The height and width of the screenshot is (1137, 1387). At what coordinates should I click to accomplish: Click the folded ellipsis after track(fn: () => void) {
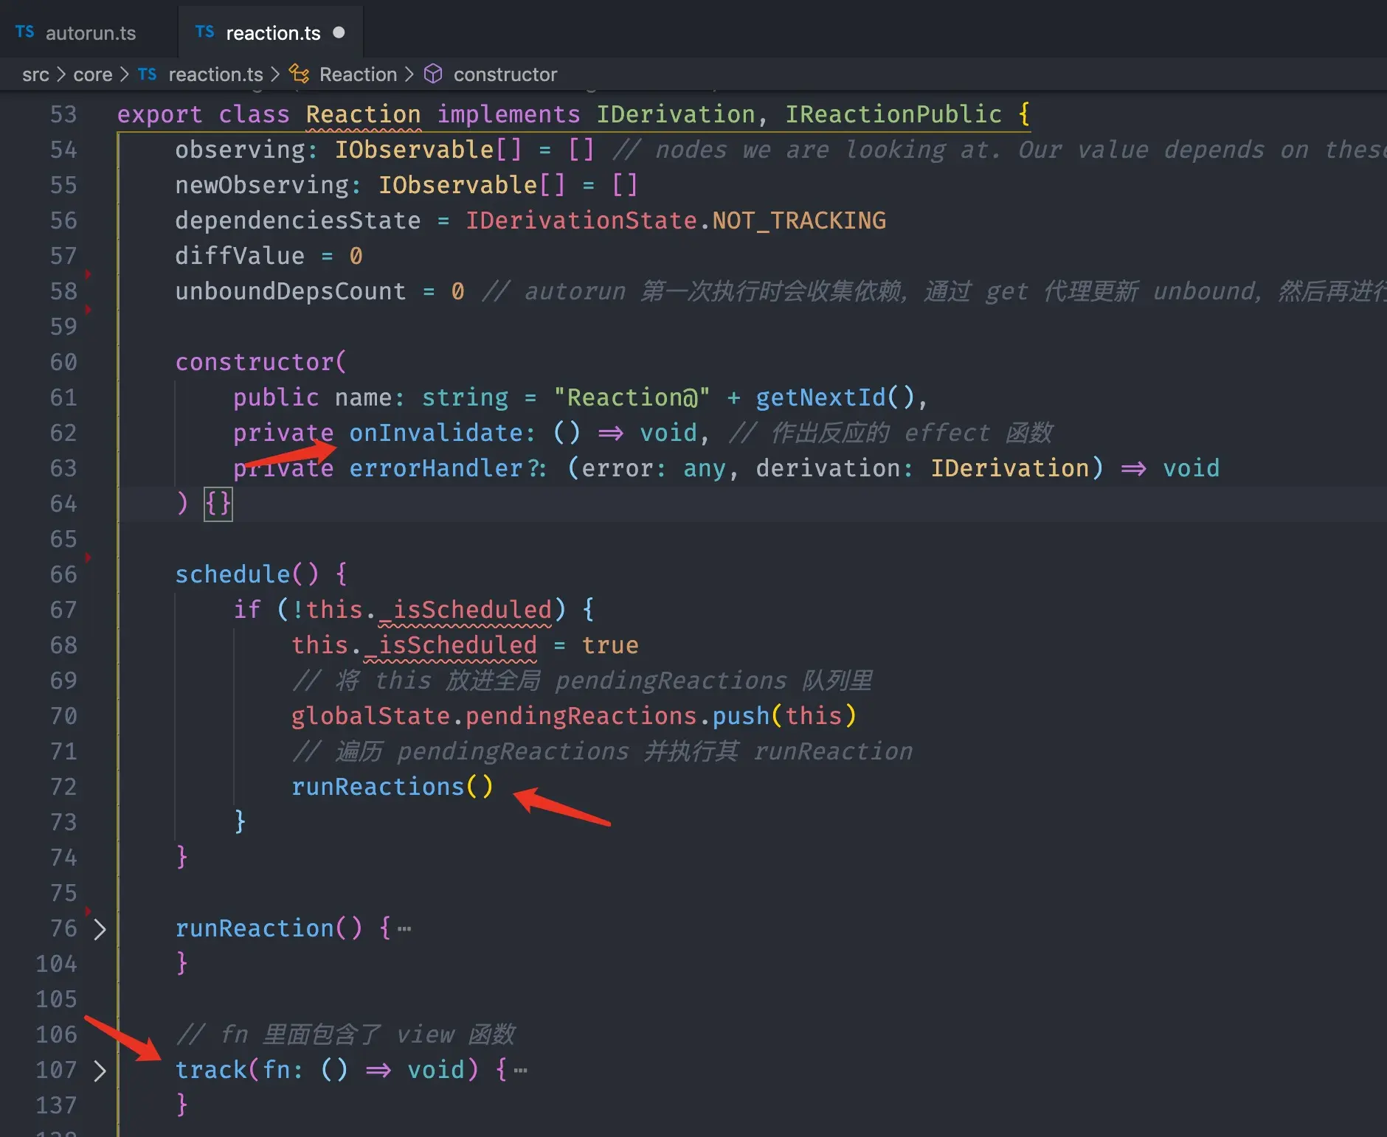click(521, 1071)
